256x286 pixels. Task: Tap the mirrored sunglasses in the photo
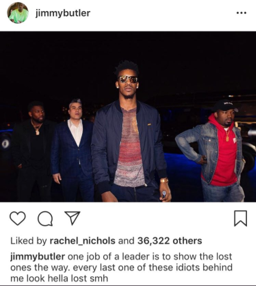(x=128, y=79)
